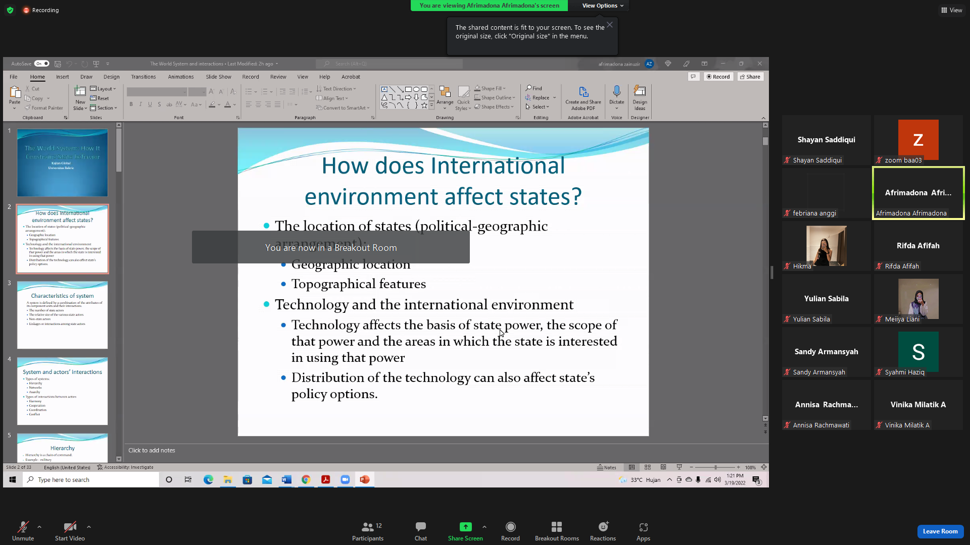970x545 pixels.
Task: Switch to Slide Sorter view icon
Action: 648,468
